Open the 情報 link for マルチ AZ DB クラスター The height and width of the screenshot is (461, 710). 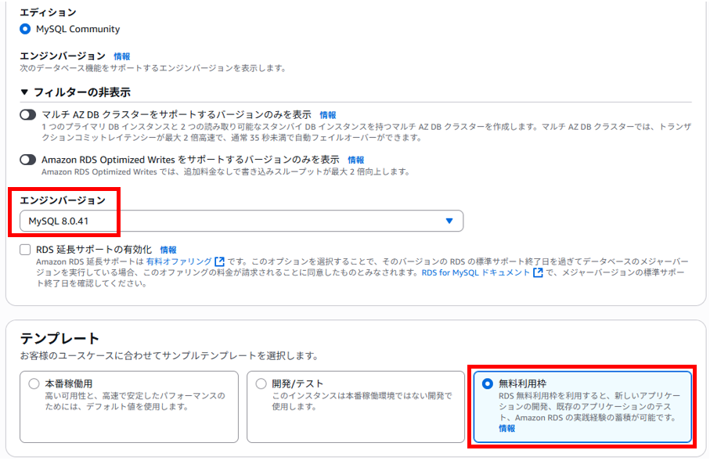coord(328,115)
